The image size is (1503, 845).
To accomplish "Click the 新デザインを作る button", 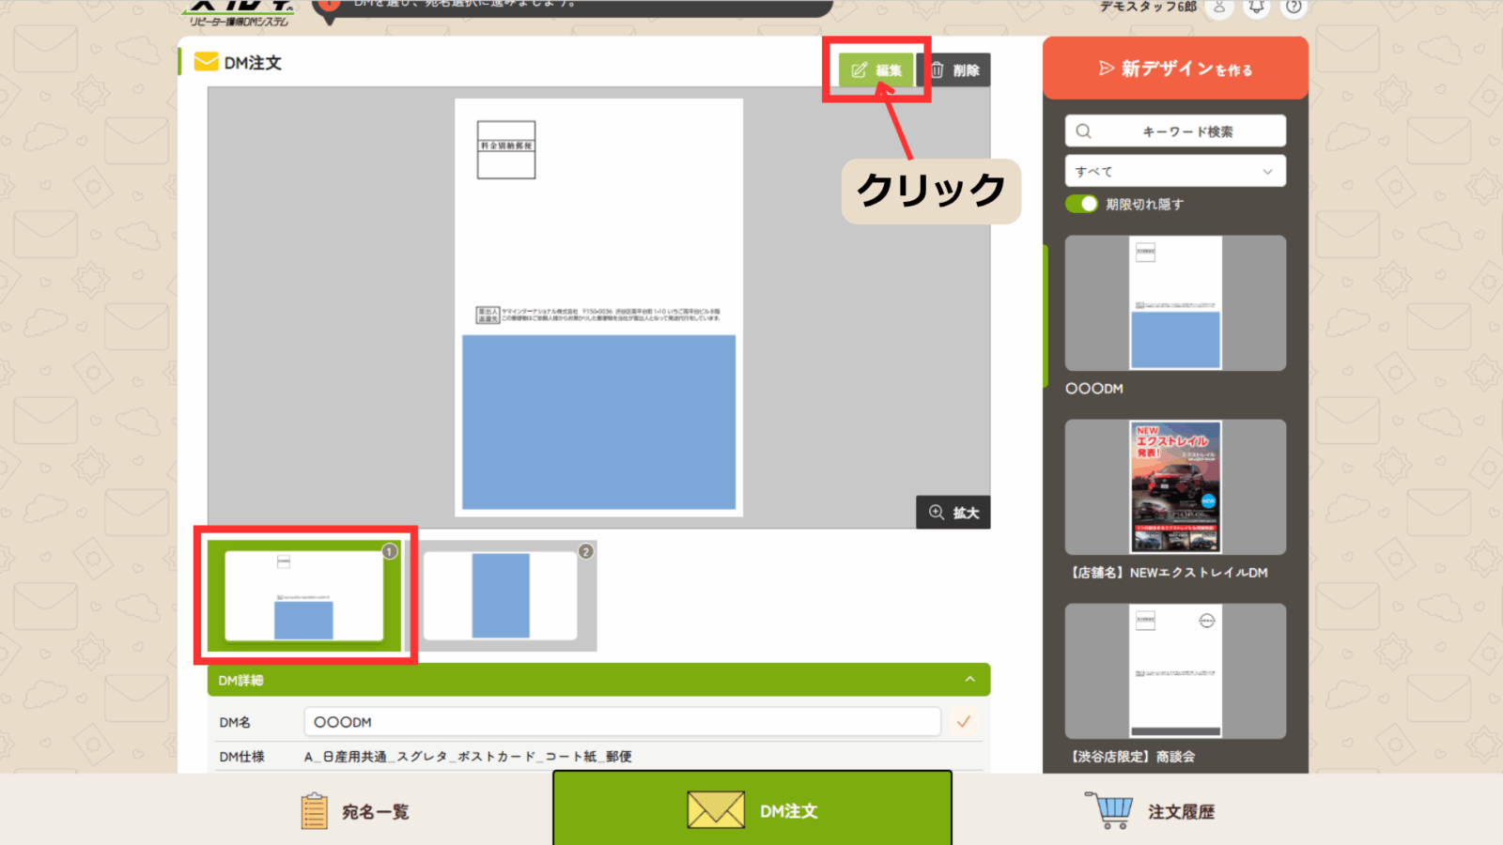I will click(x=1175, y=69).
